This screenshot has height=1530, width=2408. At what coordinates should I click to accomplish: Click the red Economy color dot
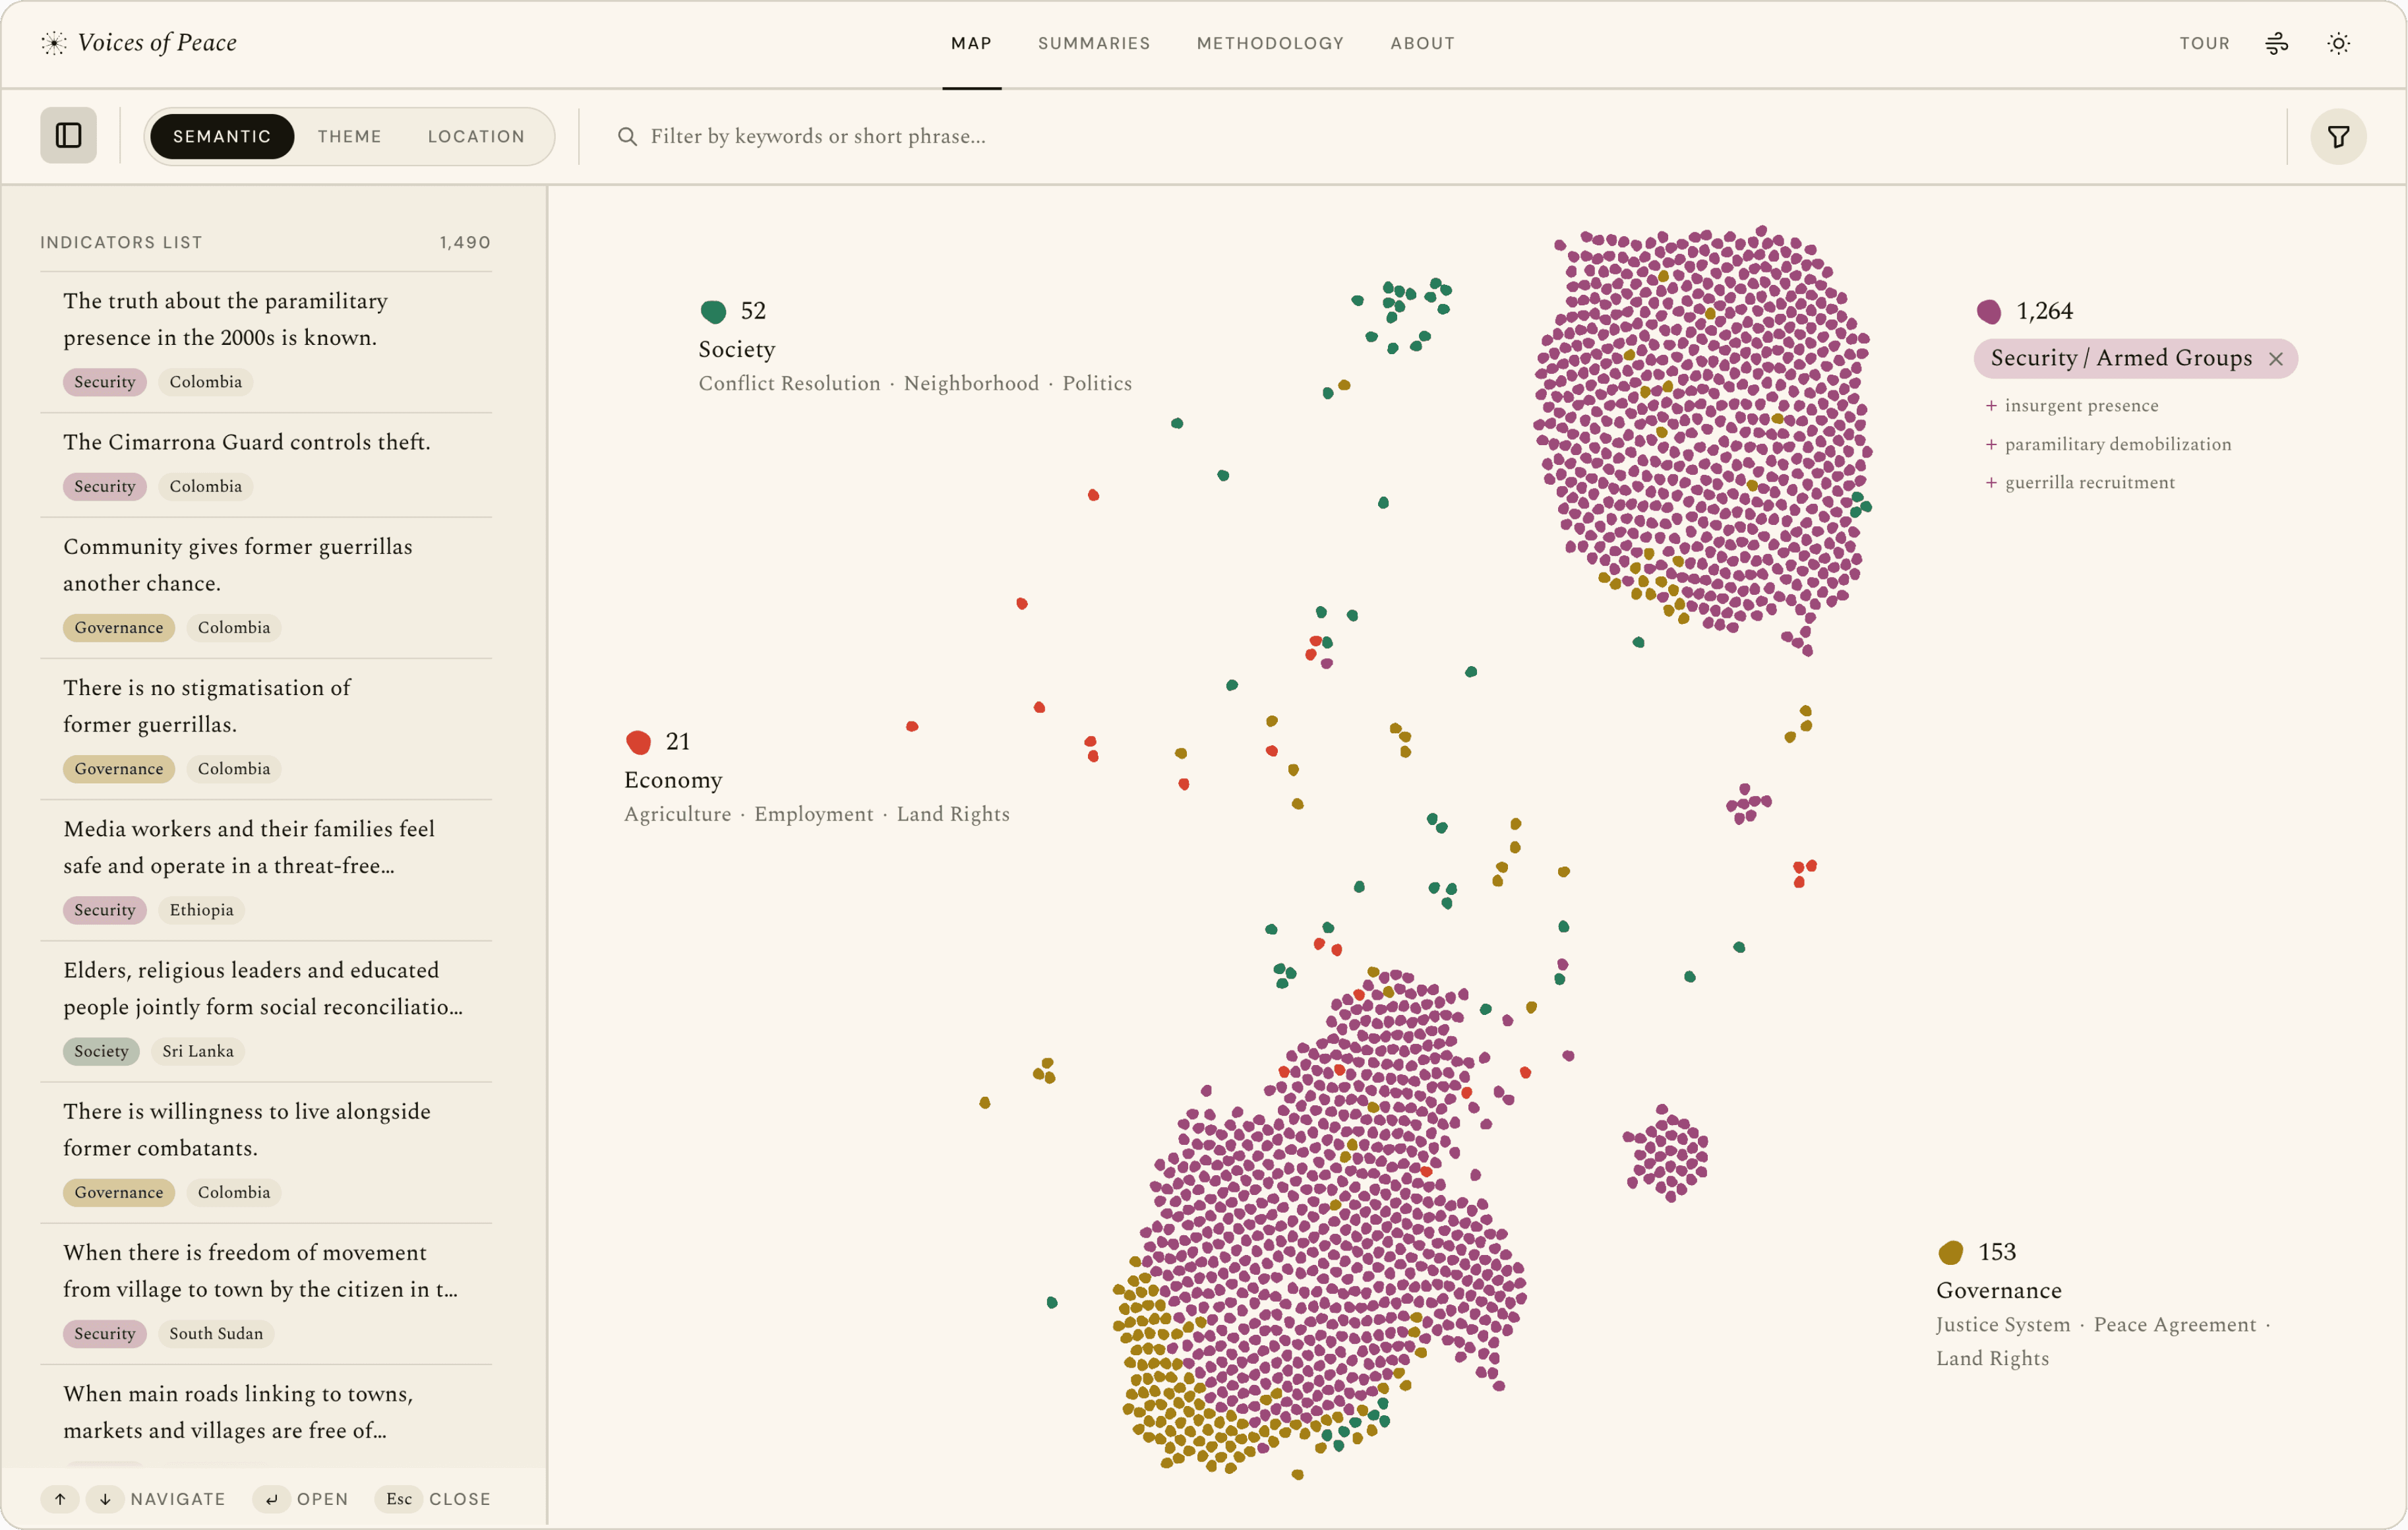pos(638,742)
